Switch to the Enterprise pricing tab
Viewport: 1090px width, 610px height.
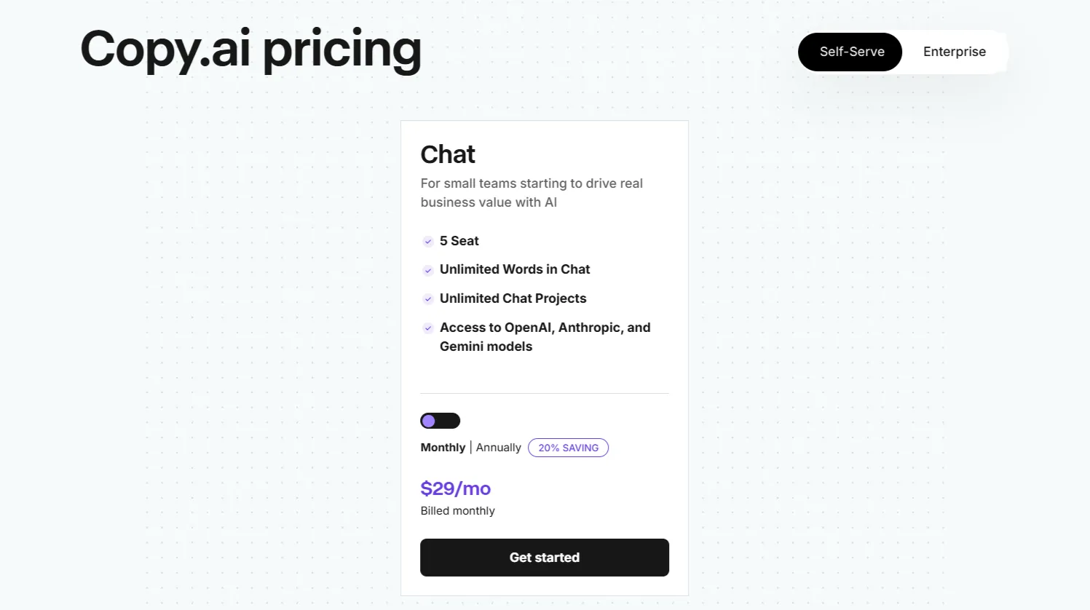tap(954, 52)
